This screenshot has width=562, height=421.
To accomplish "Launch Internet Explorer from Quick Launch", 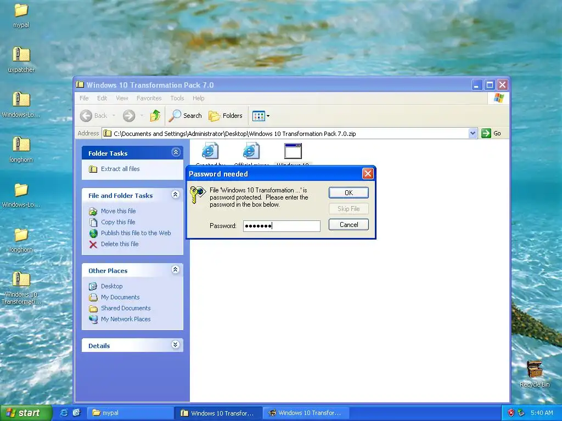I will 64,413.
